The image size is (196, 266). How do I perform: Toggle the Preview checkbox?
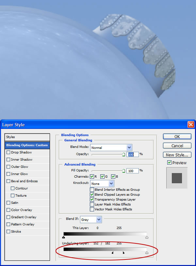point(169,163)
